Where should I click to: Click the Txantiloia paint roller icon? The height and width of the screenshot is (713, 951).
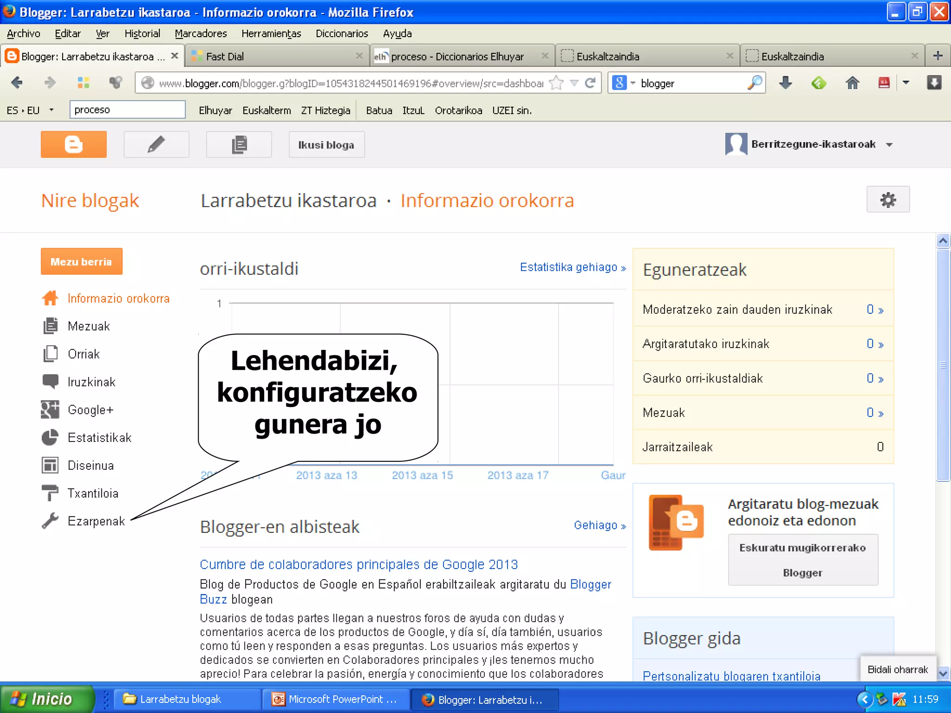coord(50,493)
